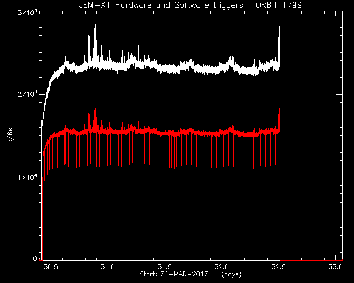The height and width of the screenshot is (283, 354).
Task: Click the 30.5 x-axis tick label
Action: point(51,267)
